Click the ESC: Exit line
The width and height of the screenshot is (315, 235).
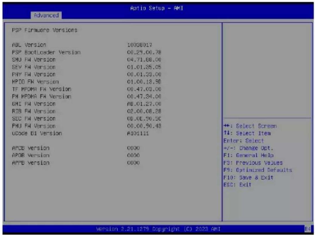pos(237,185)
